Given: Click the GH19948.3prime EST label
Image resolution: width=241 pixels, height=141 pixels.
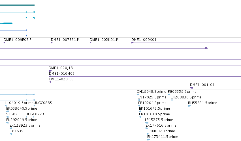Looking at the screenshot, I should [x=152, y=92].
